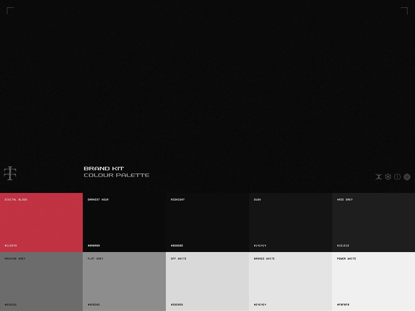This screenshot has height=311, width=415.
Task: Select the Digital Blood red swatch
Action: (x=41, y=222)
